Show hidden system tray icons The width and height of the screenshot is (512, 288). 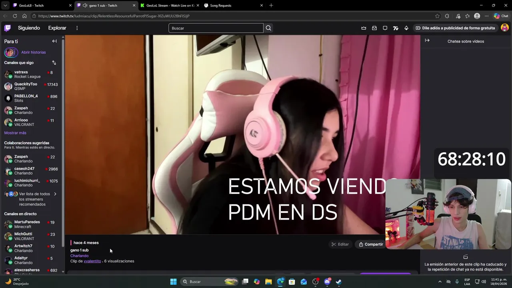pos(440,282)
